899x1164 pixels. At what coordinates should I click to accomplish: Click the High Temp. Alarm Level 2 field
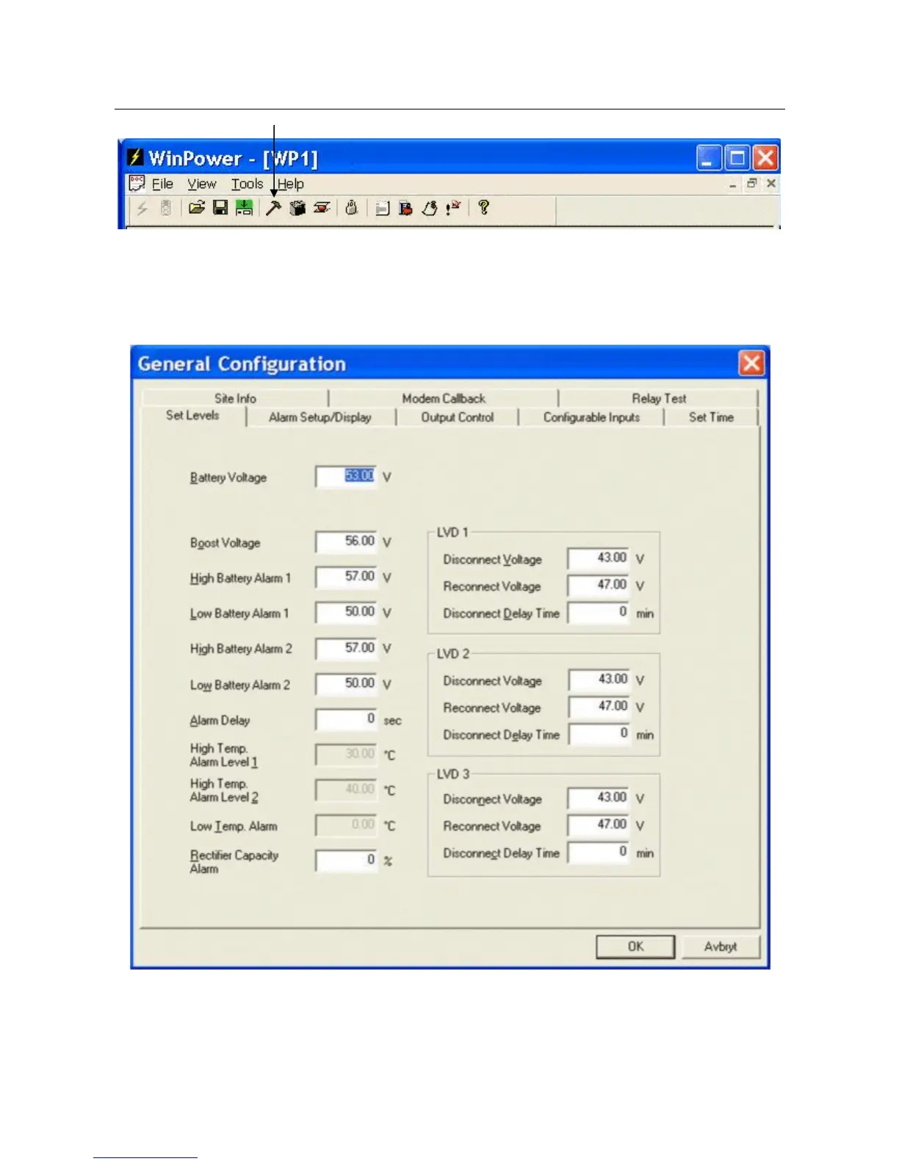(346, 789)
